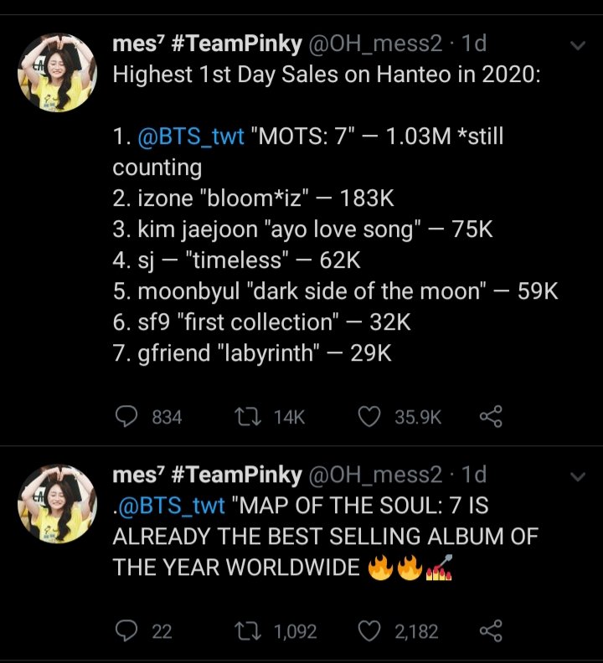This screenshot has width=603, height=663.
Task: Open tweet at the moonbyul "dark side of the moon" line
Action: tap(335, 291)
